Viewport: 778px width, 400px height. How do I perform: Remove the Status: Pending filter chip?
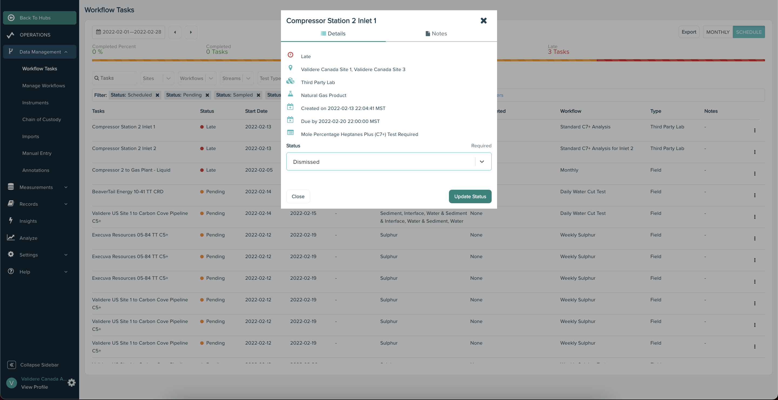(x=207, y=95)
